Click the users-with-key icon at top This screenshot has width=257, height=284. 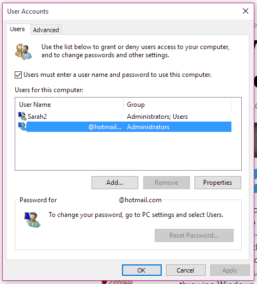click(x=23, y=51)
